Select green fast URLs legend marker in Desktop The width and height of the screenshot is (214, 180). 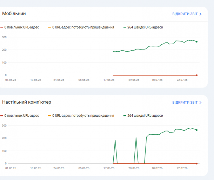tap(125, 116)
